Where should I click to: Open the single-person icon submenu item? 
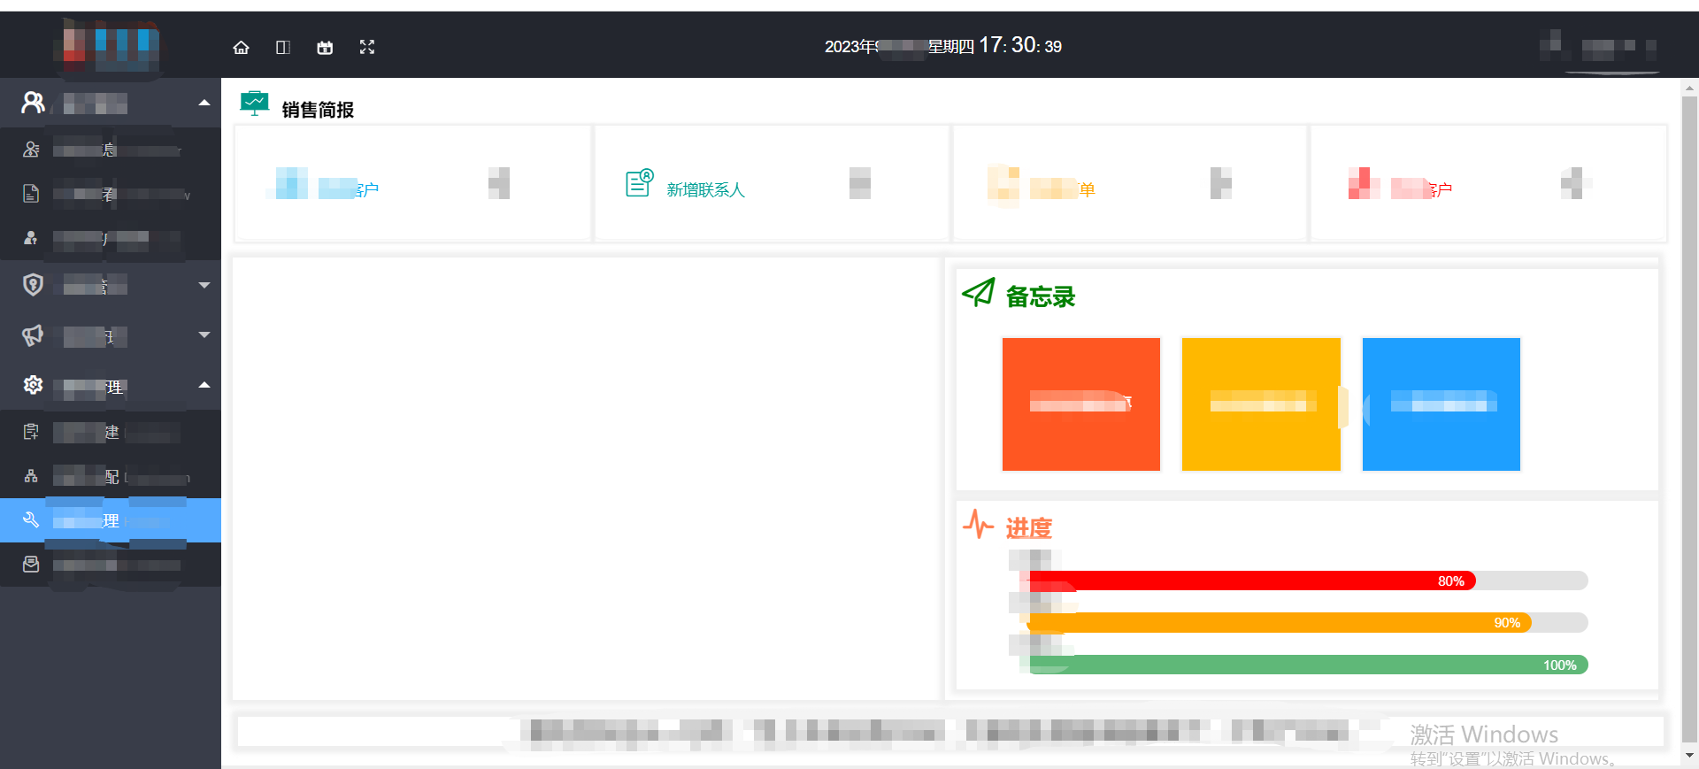click(31, 237)
